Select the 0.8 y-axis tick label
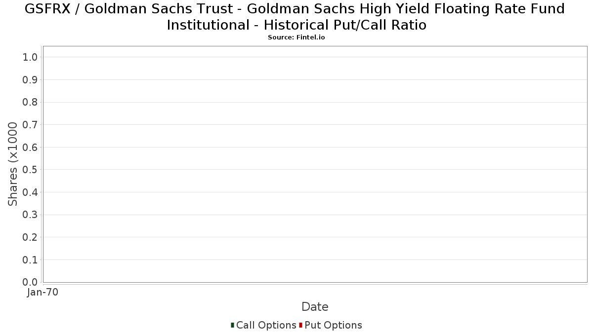Viewport: 593px width, 333px height. 30,102
